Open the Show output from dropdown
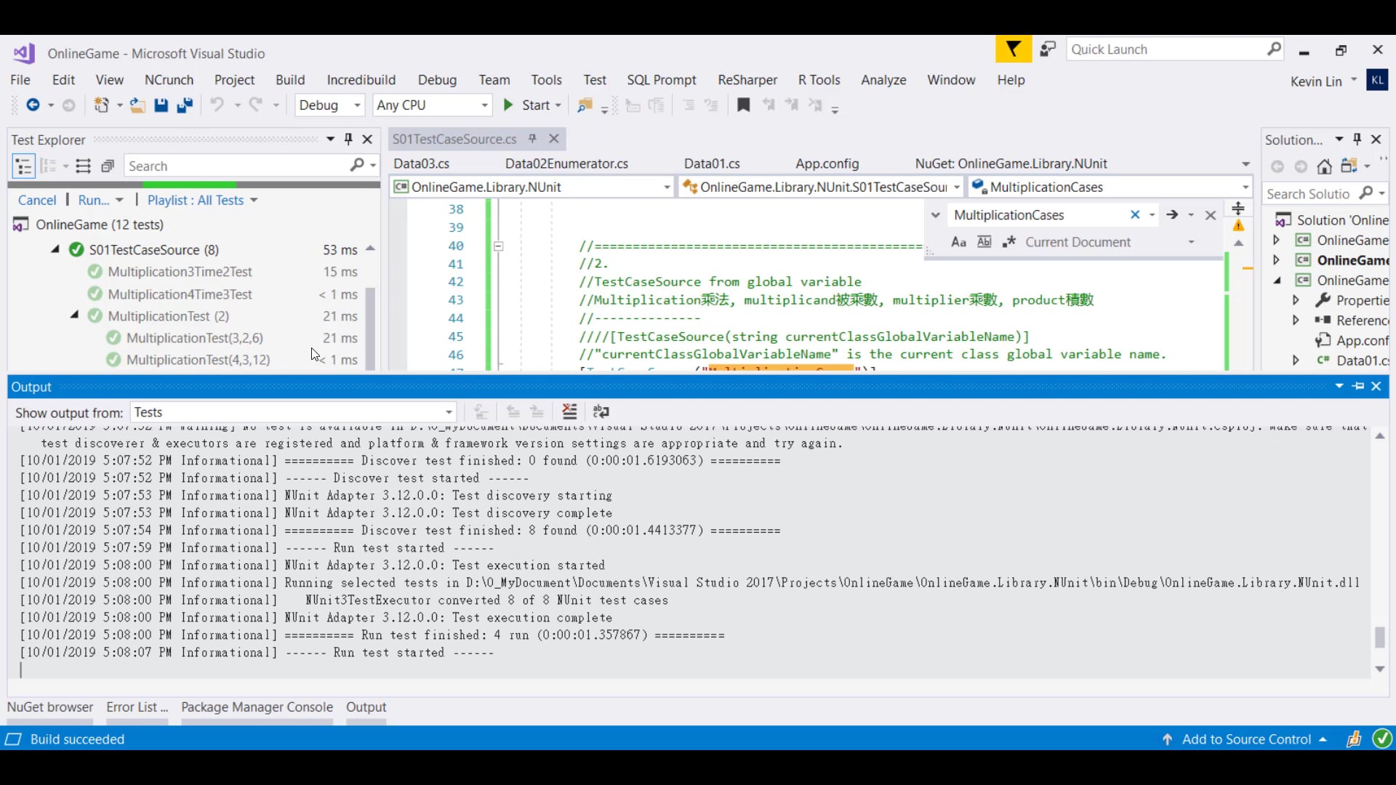The width and height of the screenshot is (1396, 785). click(x=449, y=412)
